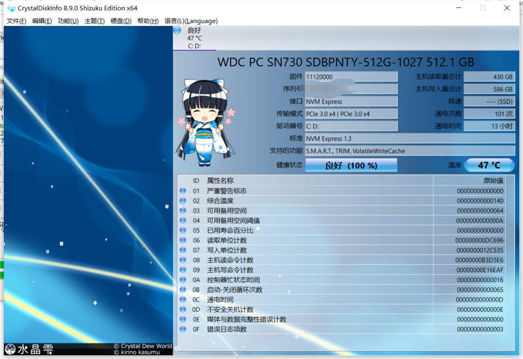
Task: Click the © Crystal Dew World credit link
Action: click(x=143, y=346)
